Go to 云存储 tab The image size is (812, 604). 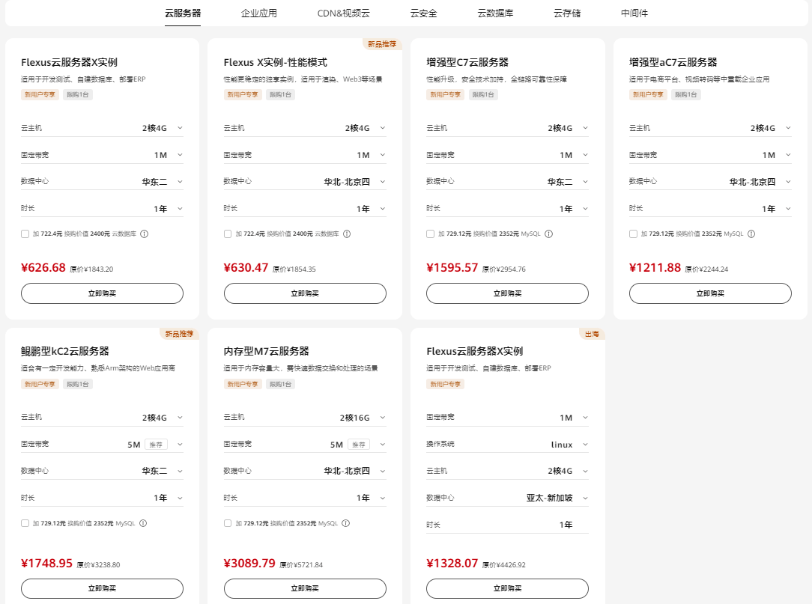click(x=567, y=13)
